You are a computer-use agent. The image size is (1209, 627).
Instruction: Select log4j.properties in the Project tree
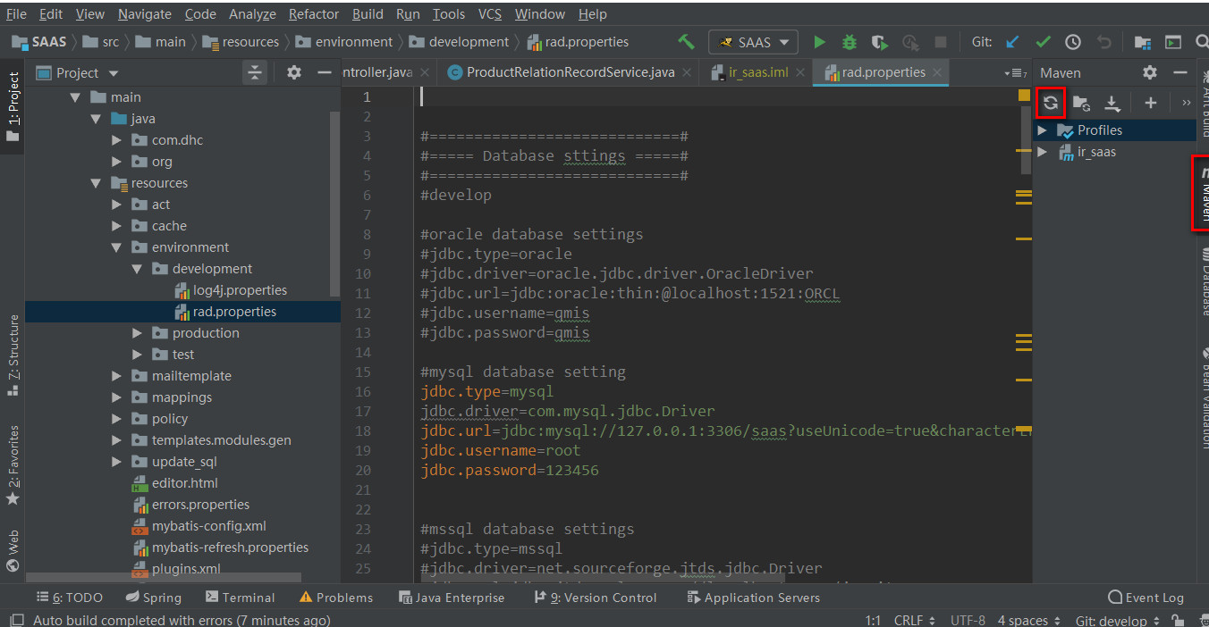coord(239,289)
